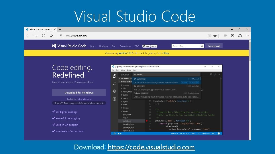Open browser home page icon

coord(52,36)
